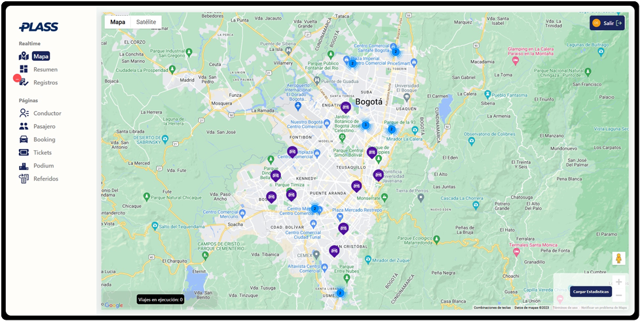Screen dimensions: 640x321
Task: Select car marker near Pontificia Universidad Javeriana
Action: coord(379,175)
